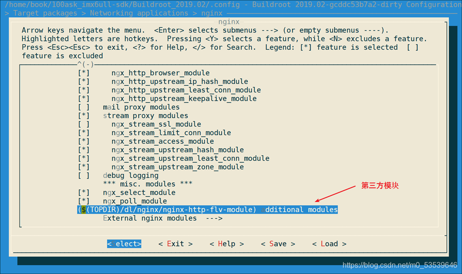Select the additional modules path entry

click(207, 210)
